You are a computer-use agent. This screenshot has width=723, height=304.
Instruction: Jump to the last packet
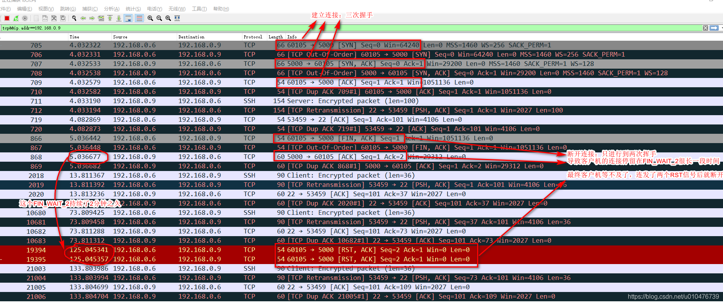click(x=119, y=18)
